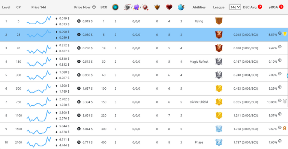The width and height of the screenshot is (288, 149).
Task: Click the dollar coin icon beside 0.513 $
Action: point(79,61)
